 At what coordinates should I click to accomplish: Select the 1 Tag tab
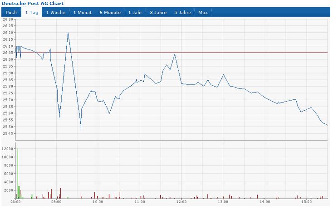pos(32,12)
